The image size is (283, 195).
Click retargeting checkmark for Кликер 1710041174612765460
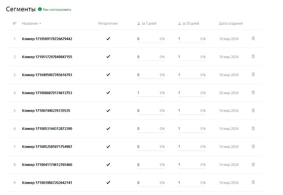click(x=108, y=164)
